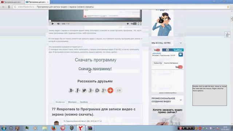Share via Google Plus button
This screenshot has width=233, height=131.
[104, 90]
